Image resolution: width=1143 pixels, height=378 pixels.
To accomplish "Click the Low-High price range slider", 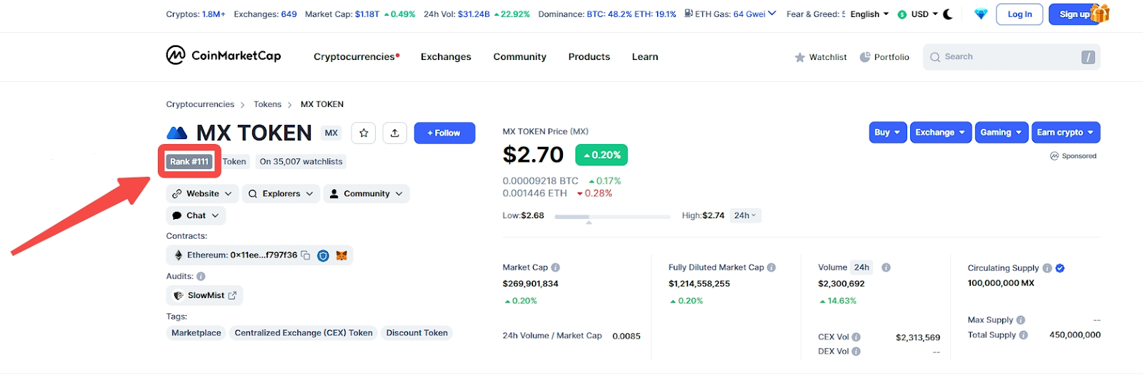I will tap(612, 216).
